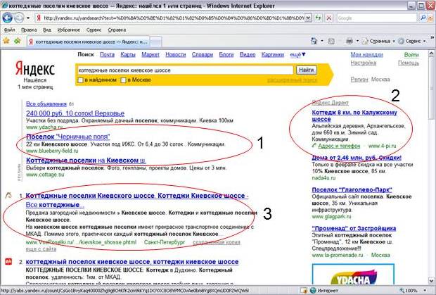Click the red favicon beside result 2

[8, 262]
